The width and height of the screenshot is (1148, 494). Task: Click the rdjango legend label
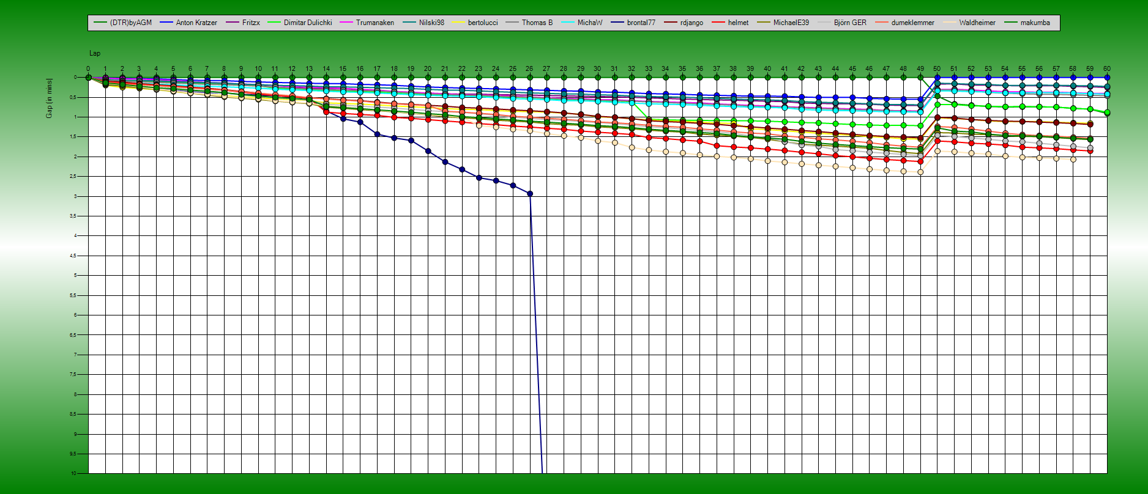coord(691,23)
